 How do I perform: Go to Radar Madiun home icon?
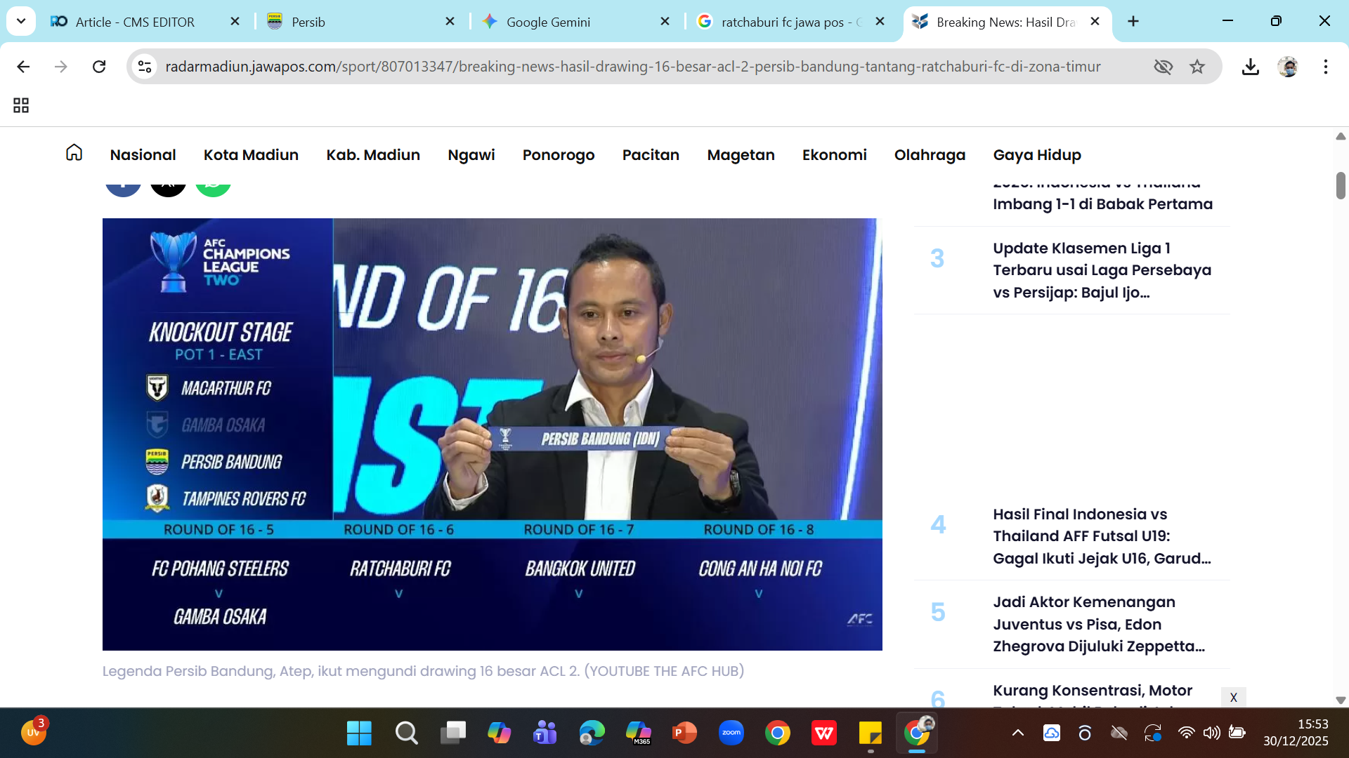pos(74,152)
